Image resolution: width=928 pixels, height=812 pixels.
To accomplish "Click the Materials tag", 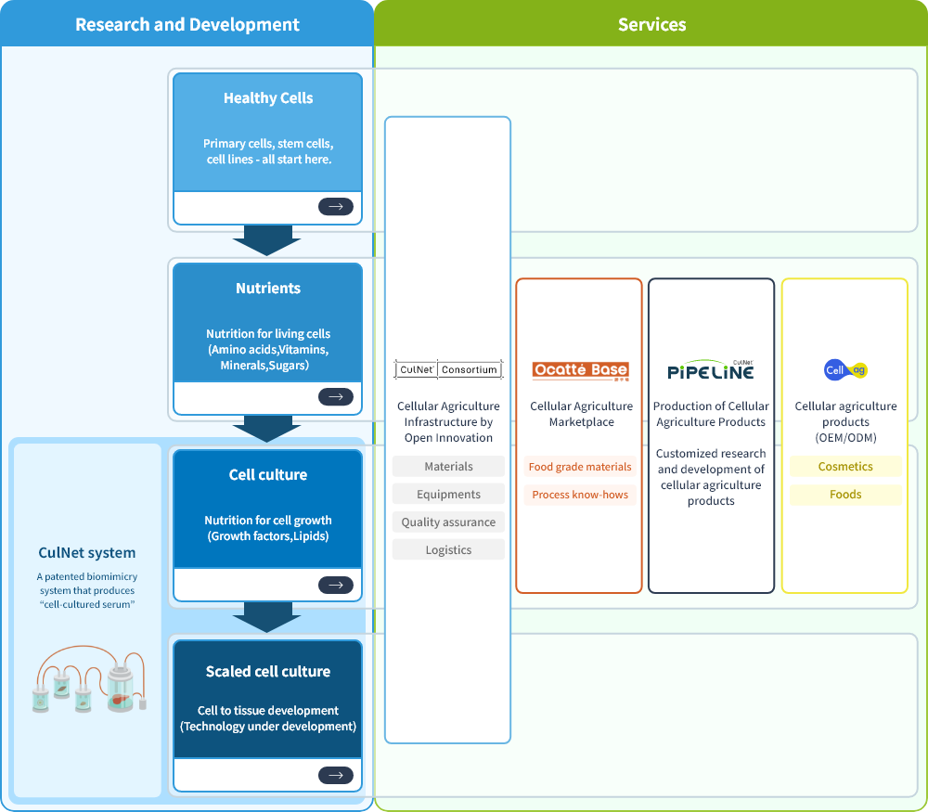I will tap(448, 467).
